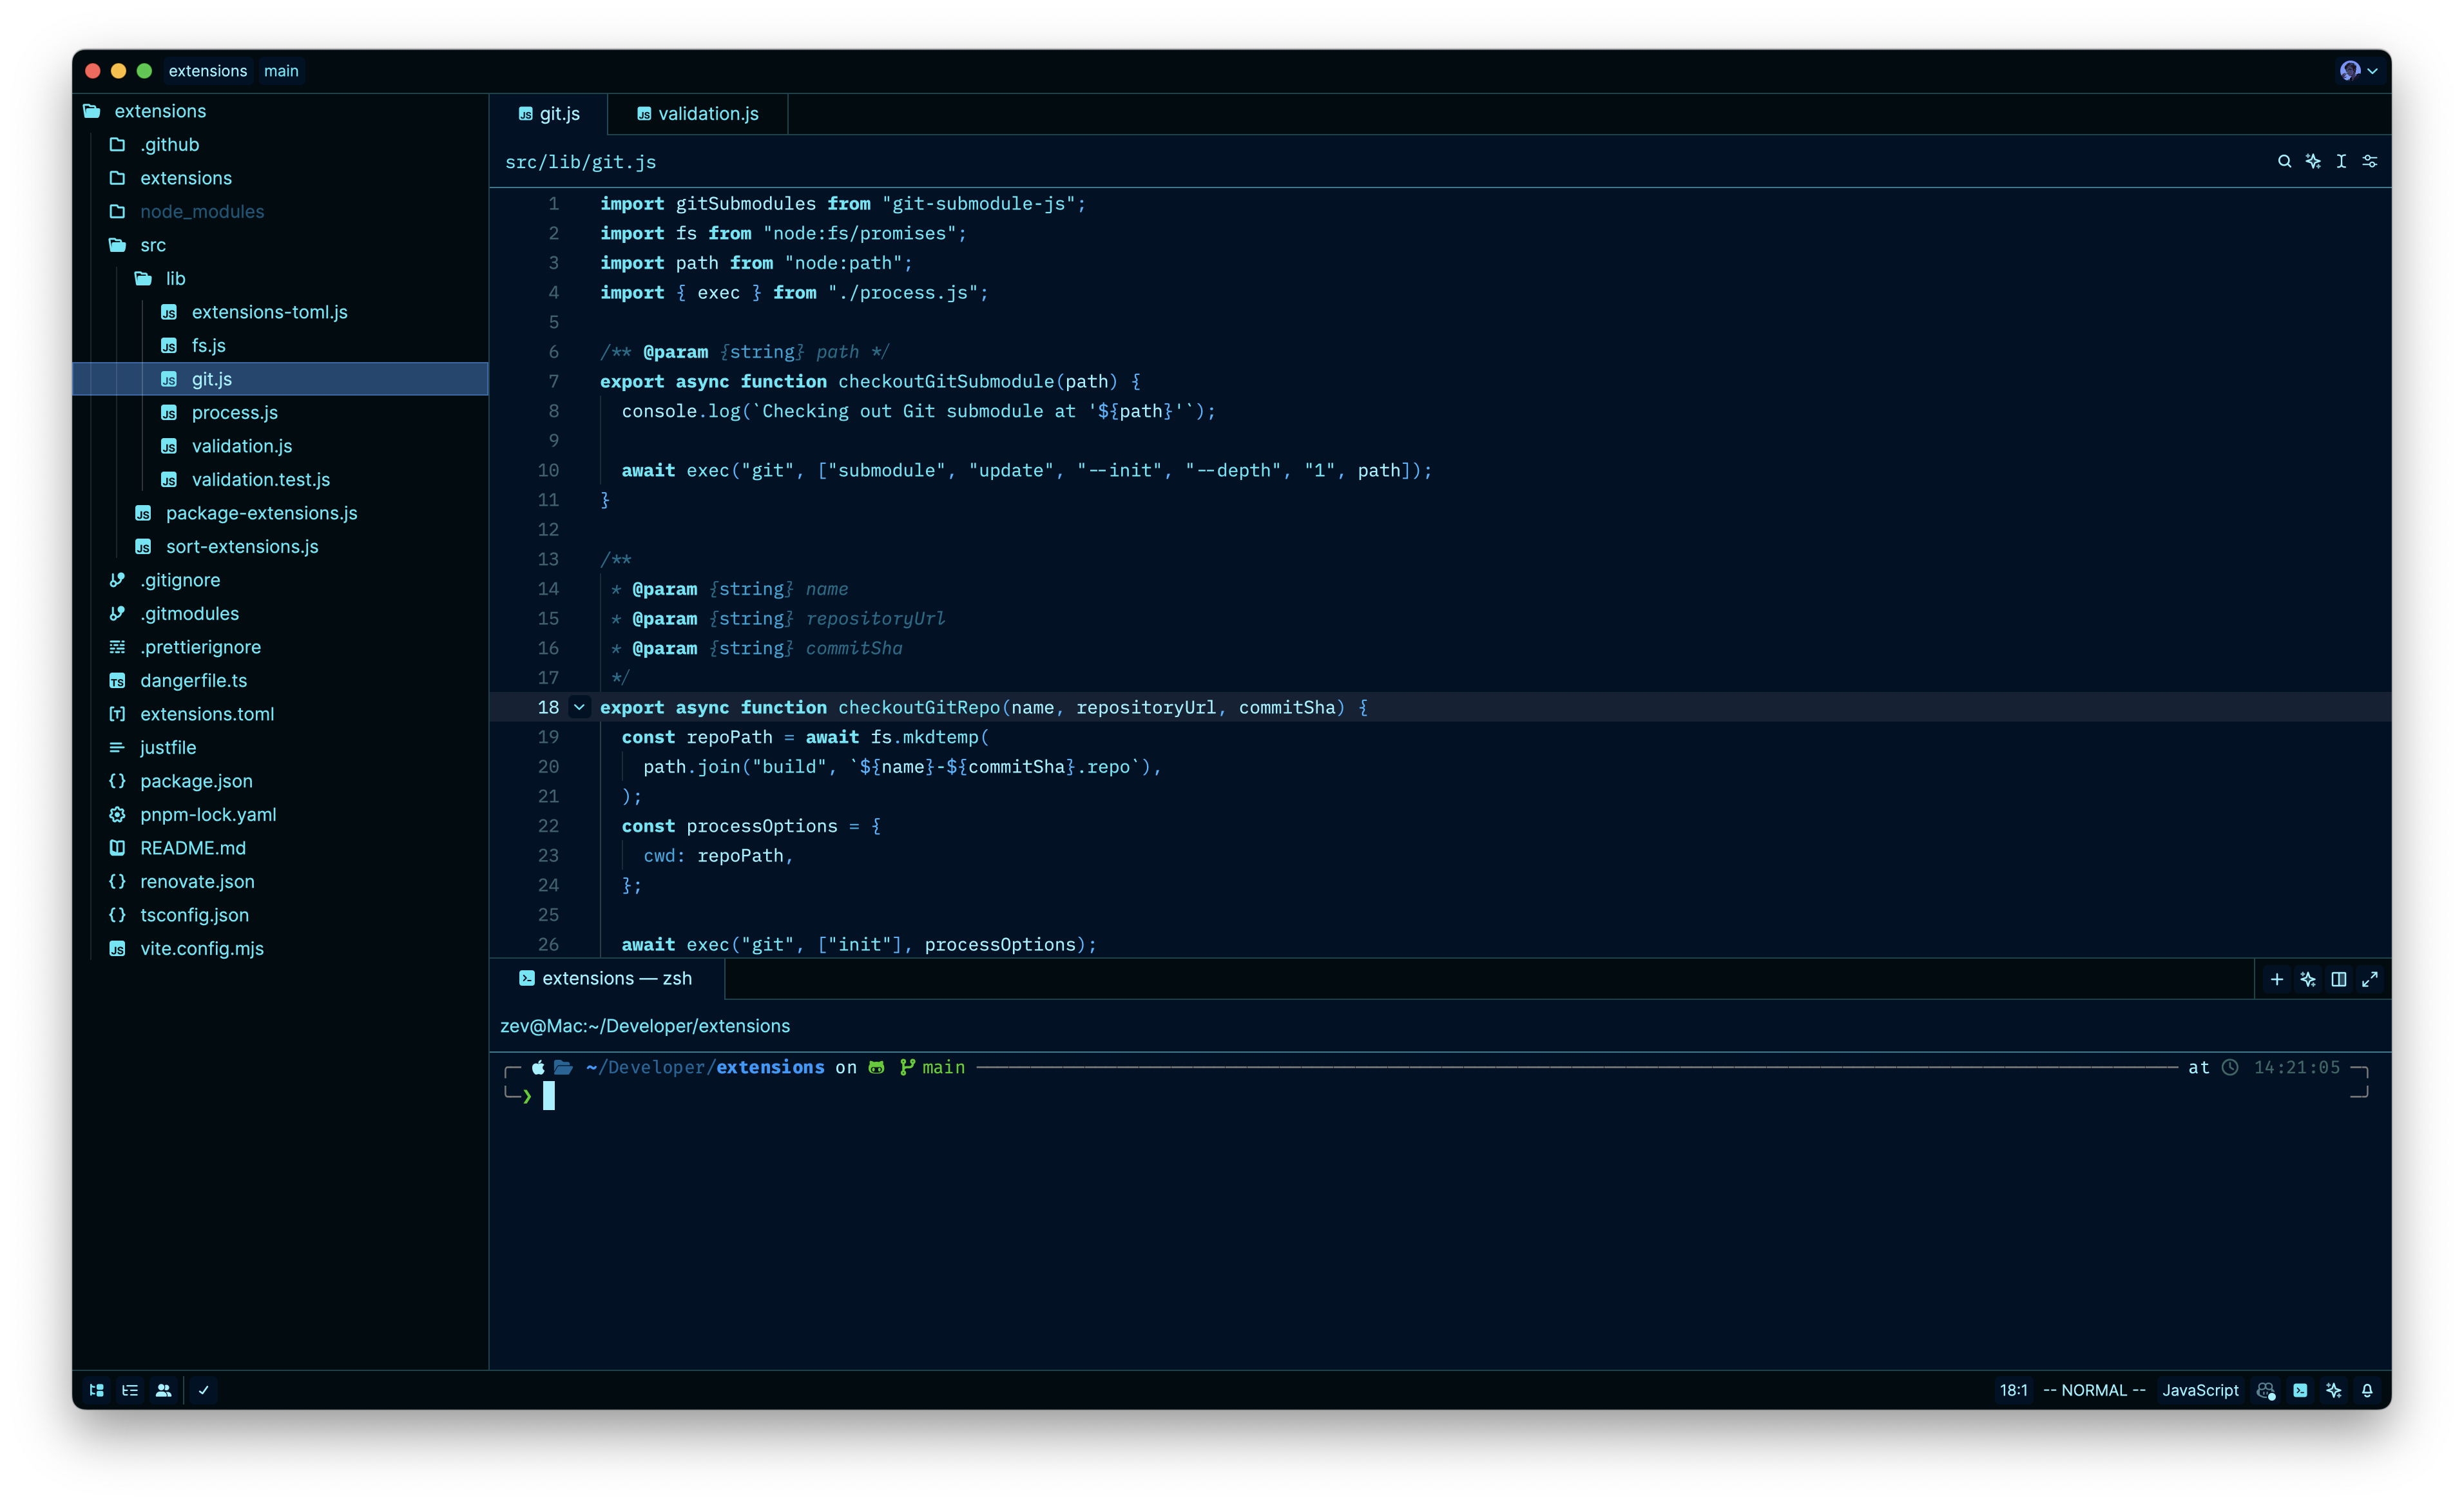Collapse the src folder
Image resolution: width=2464 pixels, height=1505 pixels.
(x=153, y=245)
